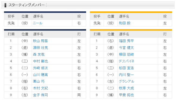
Task: Click 甲斐 拓也 catcher link
Action: pos(126,95)
